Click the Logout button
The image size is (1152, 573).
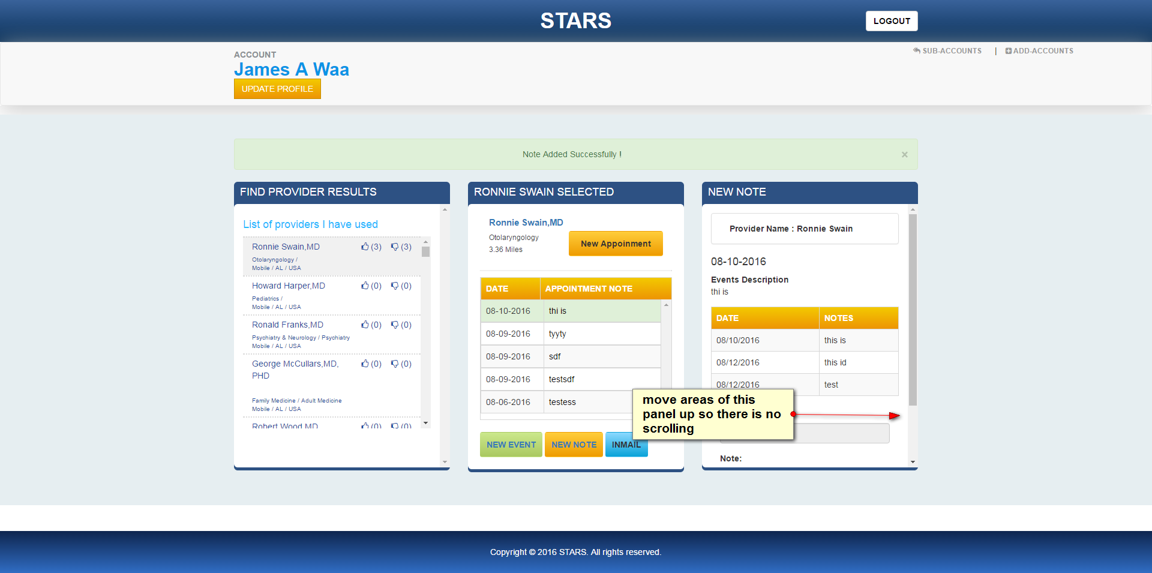(892, 21)
